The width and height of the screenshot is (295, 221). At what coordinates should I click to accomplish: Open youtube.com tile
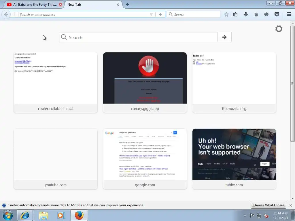click(56, 159)
